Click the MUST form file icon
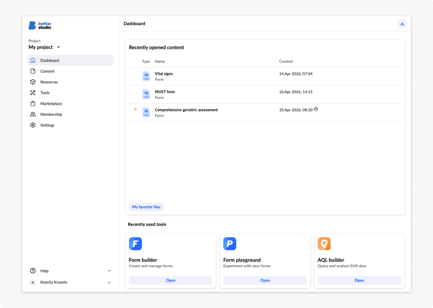 [x=146, y=95]
